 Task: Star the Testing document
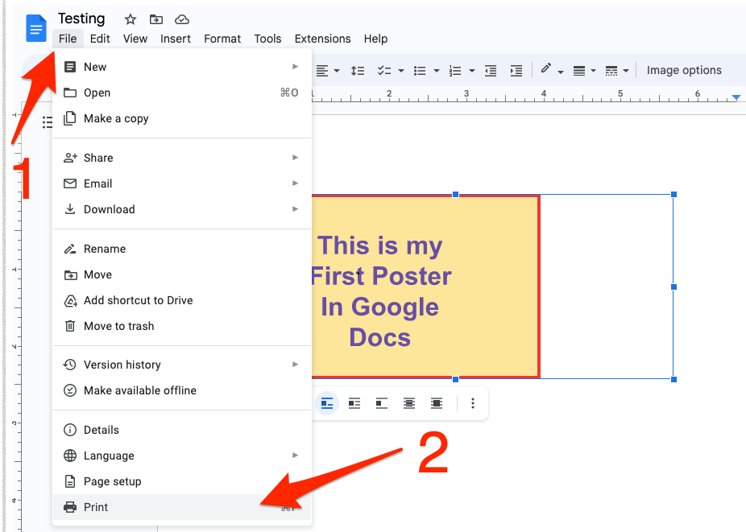(131, 19)
